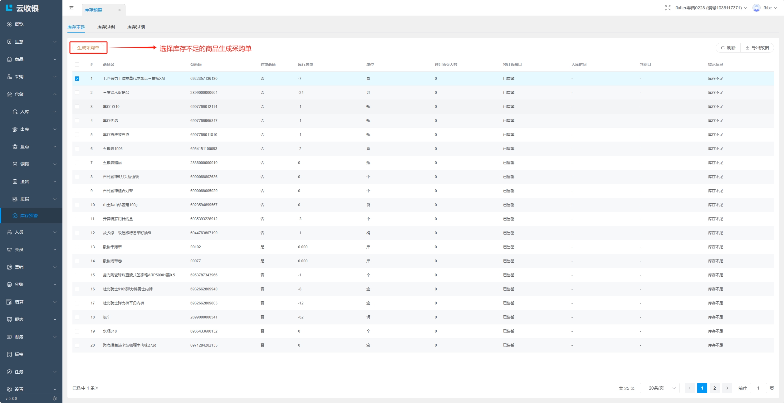Close the 库存预警 tab

point(119,10)
